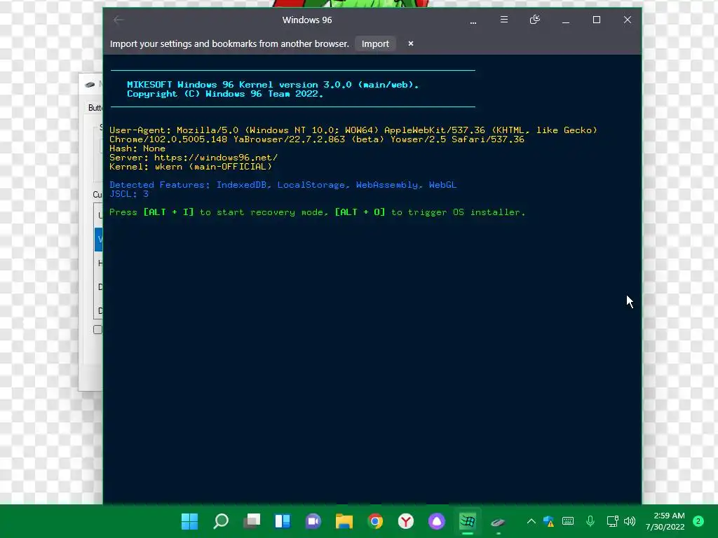This screenshot has width=718, height=538.
Task: Click the "MIKESOFT Windows 96 Kernel version 3.0.0" line
Action: 273,85
